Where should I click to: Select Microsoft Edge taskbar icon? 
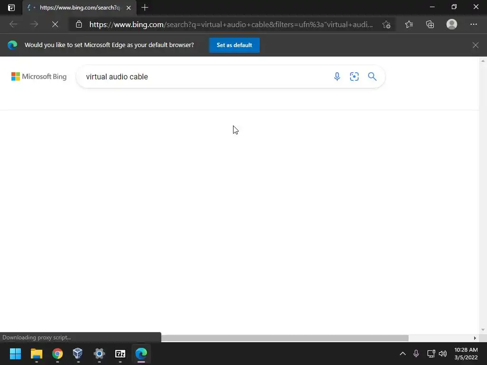[x=141, y=354]
